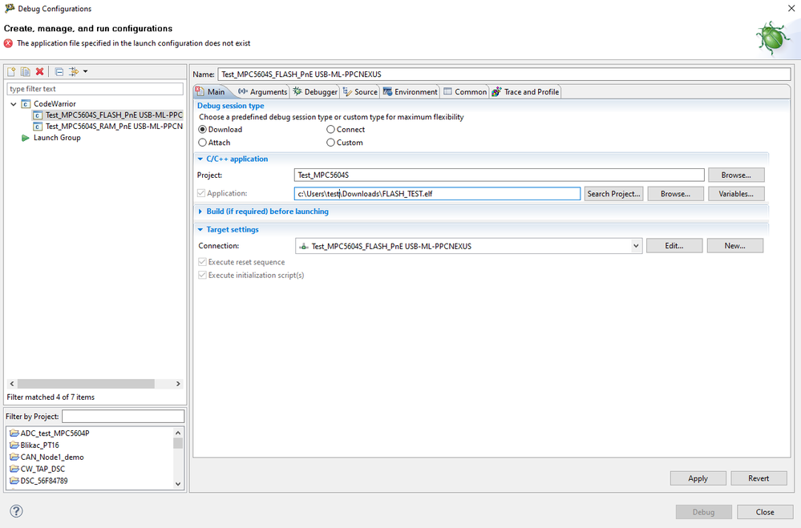Click project list scrollbar down arrow
The height and width of the screenshot is (528, 801).
tap(178, 484)
